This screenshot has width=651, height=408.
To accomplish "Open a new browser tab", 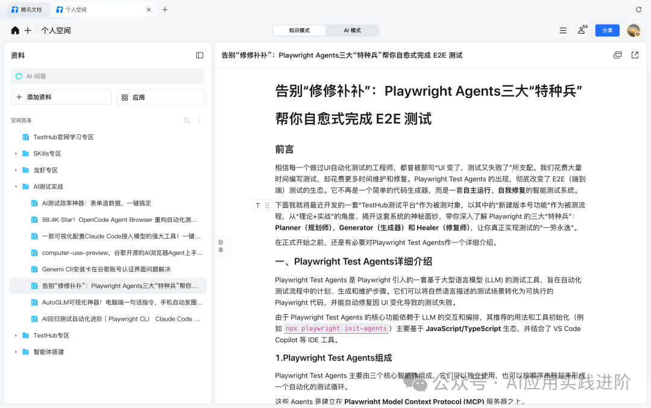I will 165,10.
